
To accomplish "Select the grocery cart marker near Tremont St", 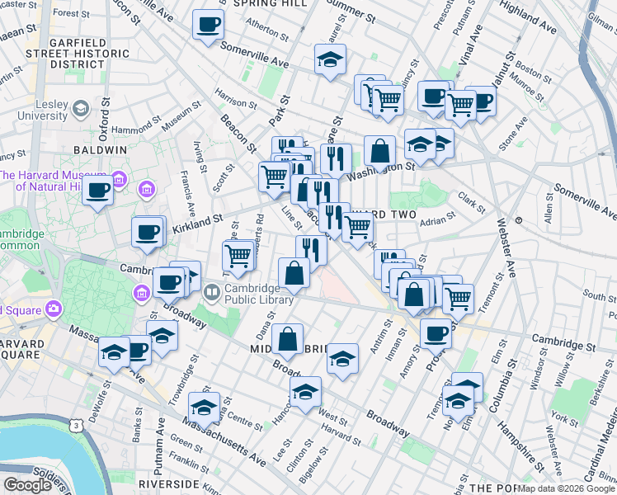I will [458, 301].
